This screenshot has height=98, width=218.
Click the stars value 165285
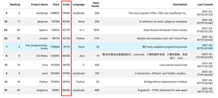[55, 73]
